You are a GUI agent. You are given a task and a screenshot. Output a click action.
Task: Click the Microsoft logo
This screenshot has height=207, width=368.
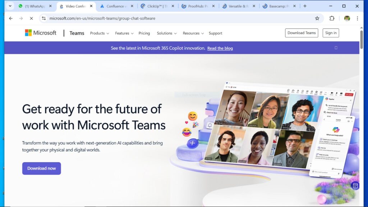(41, 33)
